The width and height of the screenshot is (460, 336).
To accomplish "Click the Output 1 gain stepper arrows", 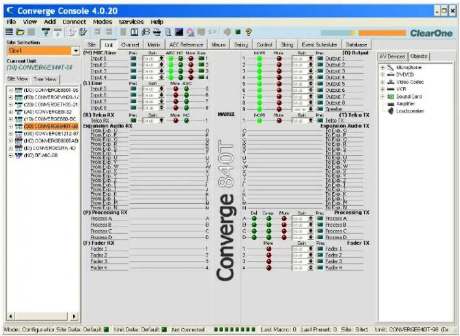I will 311,59.
